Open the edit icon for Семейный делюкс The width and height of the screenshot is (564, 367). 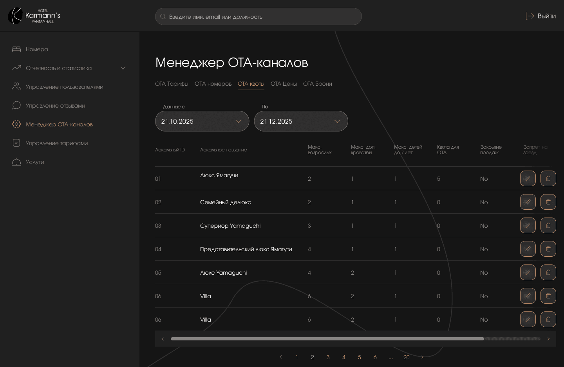pyautogui.click(x=528, y=202)
